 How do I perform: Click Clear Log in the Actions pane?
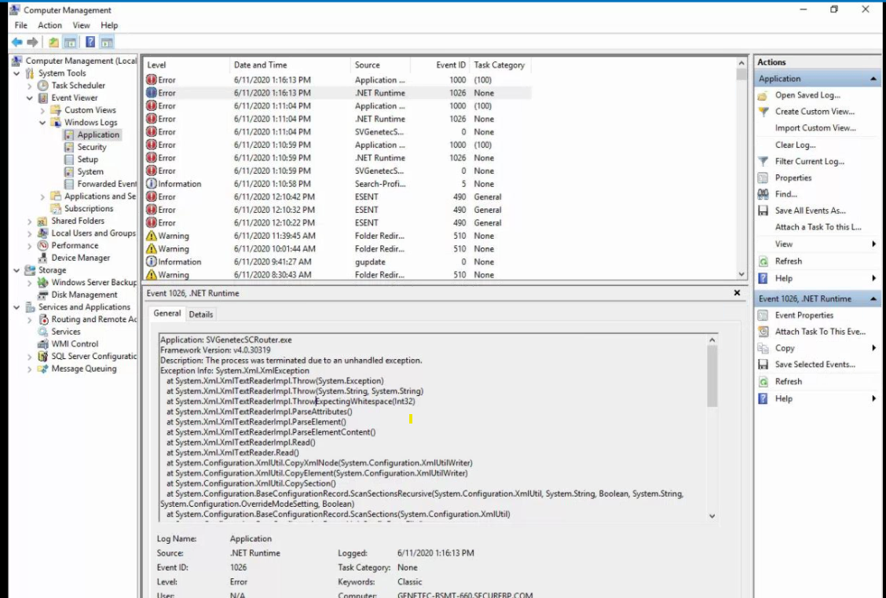pos(795,145)
